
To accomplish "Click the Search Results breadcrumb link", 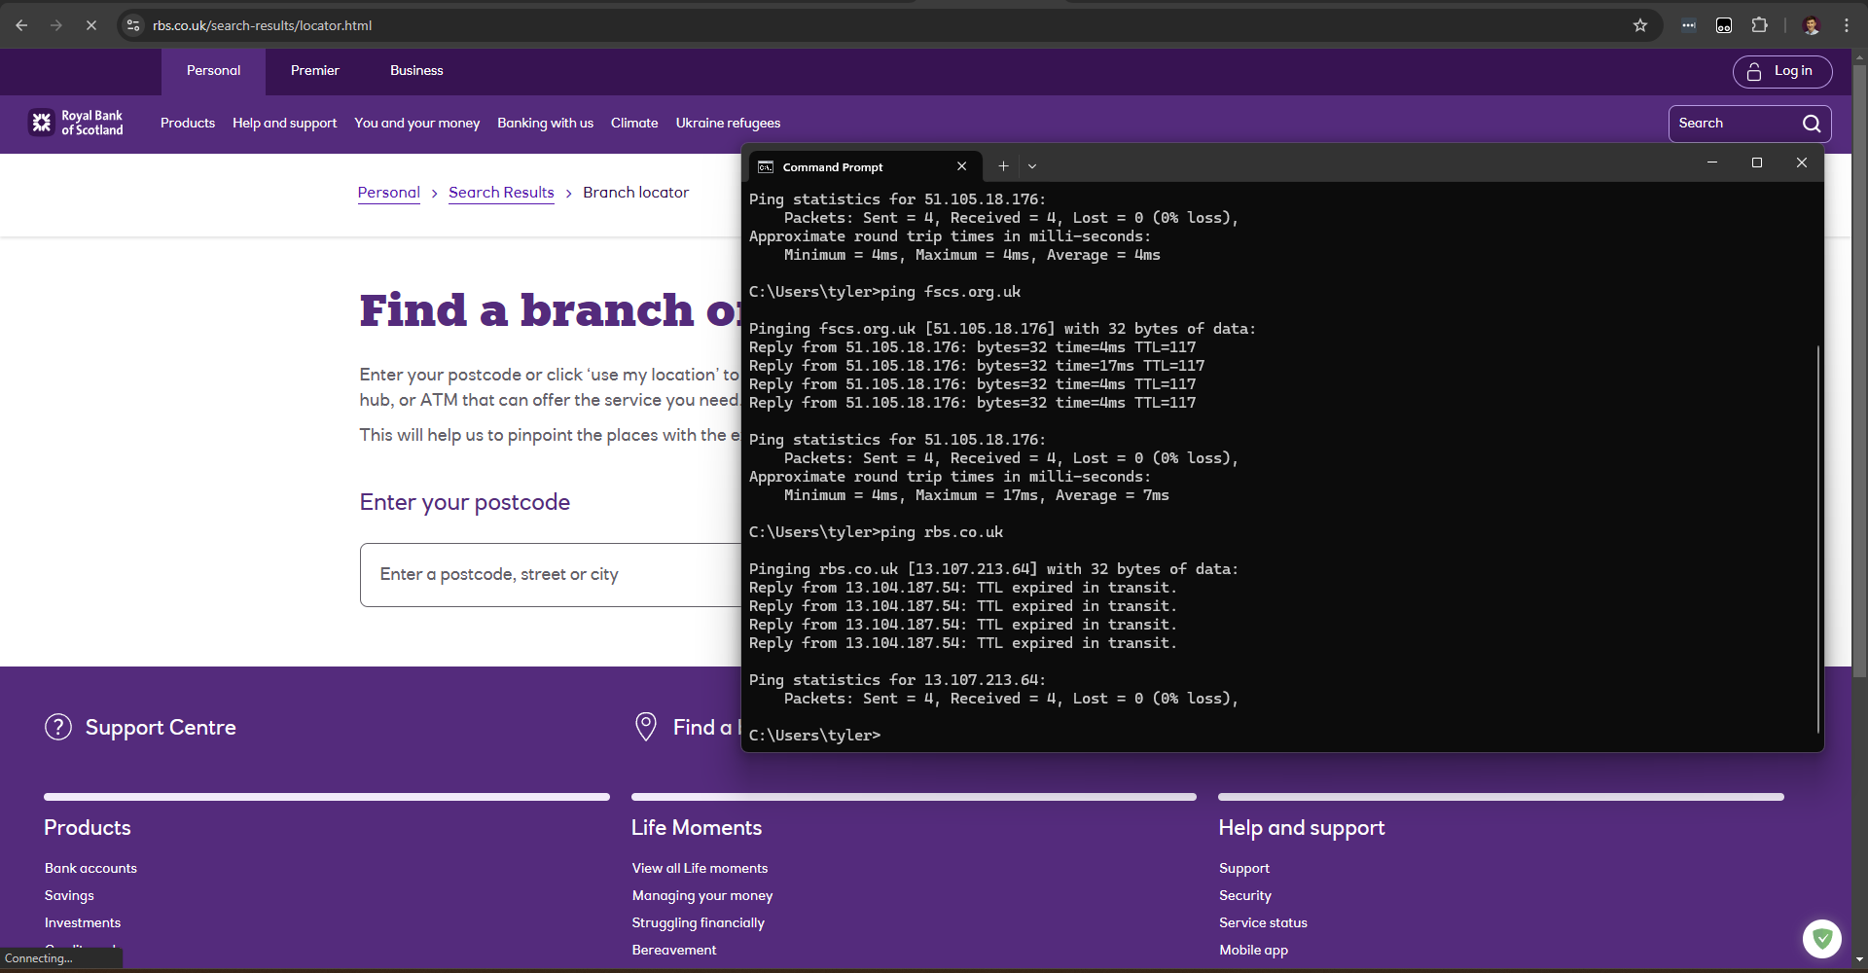I will [x=501, y=193].
